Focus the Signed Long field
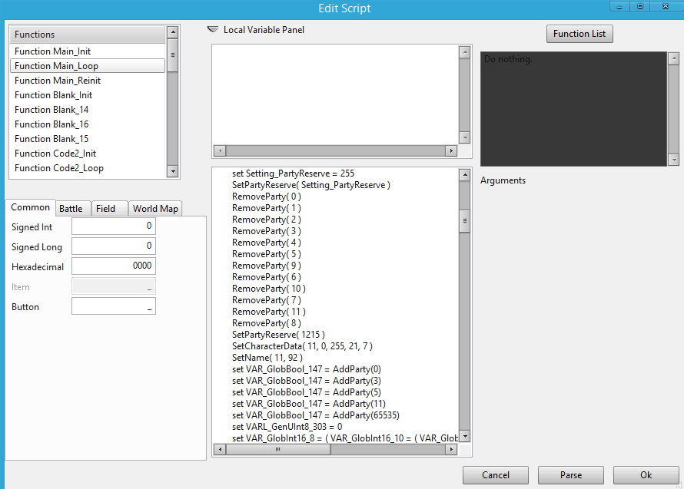The width and height of the screenshot is (684, 489). 114,246
